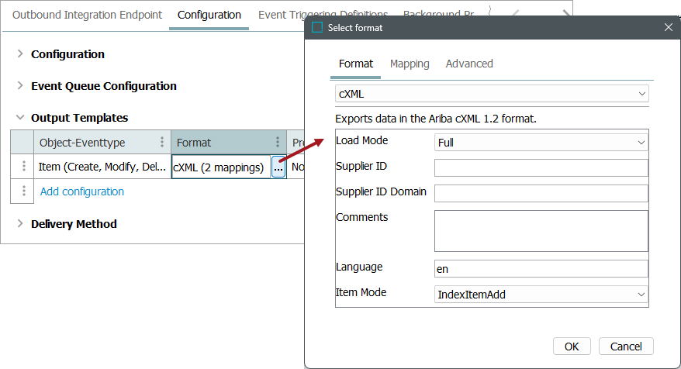Switch to the Mapping tab
Screen dimensions: 681x369
pyautogui.click(x=410, y=64)
